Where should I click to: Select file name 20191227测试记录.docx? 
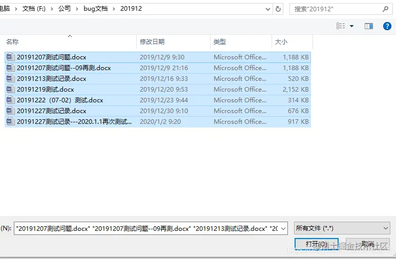click(x=52, y=111)
